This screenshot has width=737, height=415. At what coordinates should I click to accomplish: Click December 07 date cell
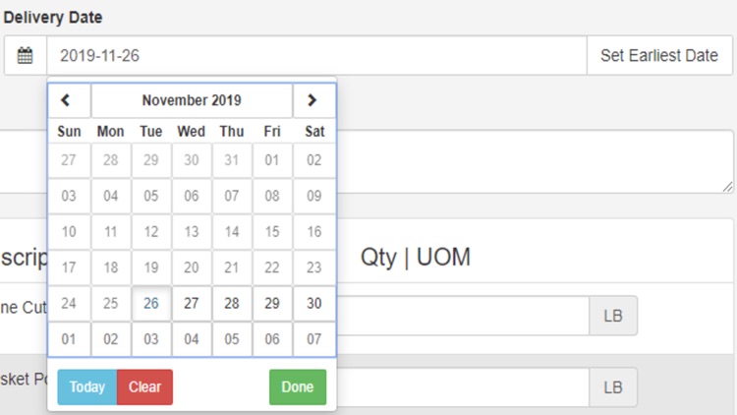point(313,339)
